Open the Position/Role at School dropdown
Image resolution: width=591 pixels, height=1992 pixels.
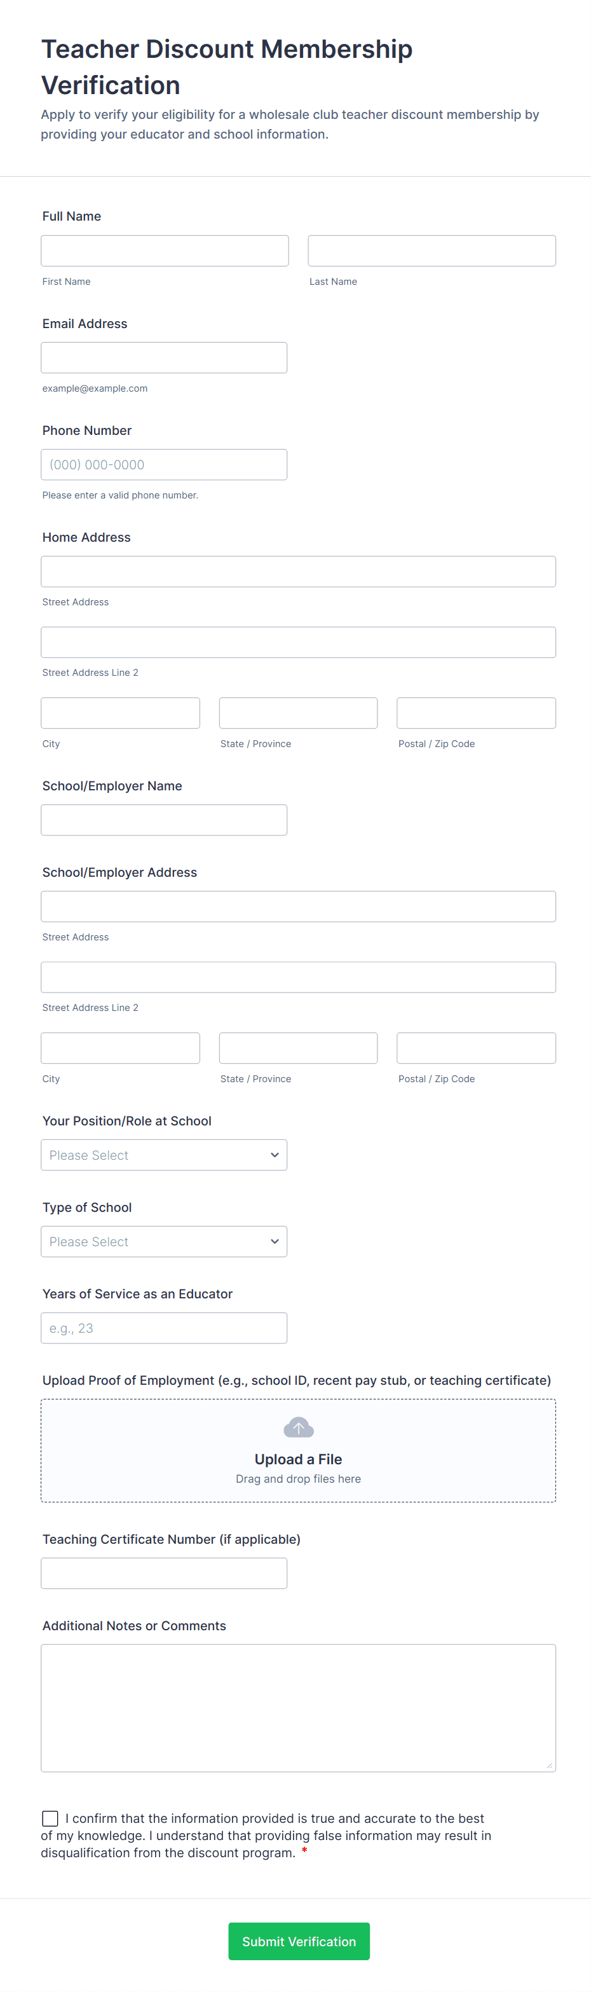[x=164, y=1155]
